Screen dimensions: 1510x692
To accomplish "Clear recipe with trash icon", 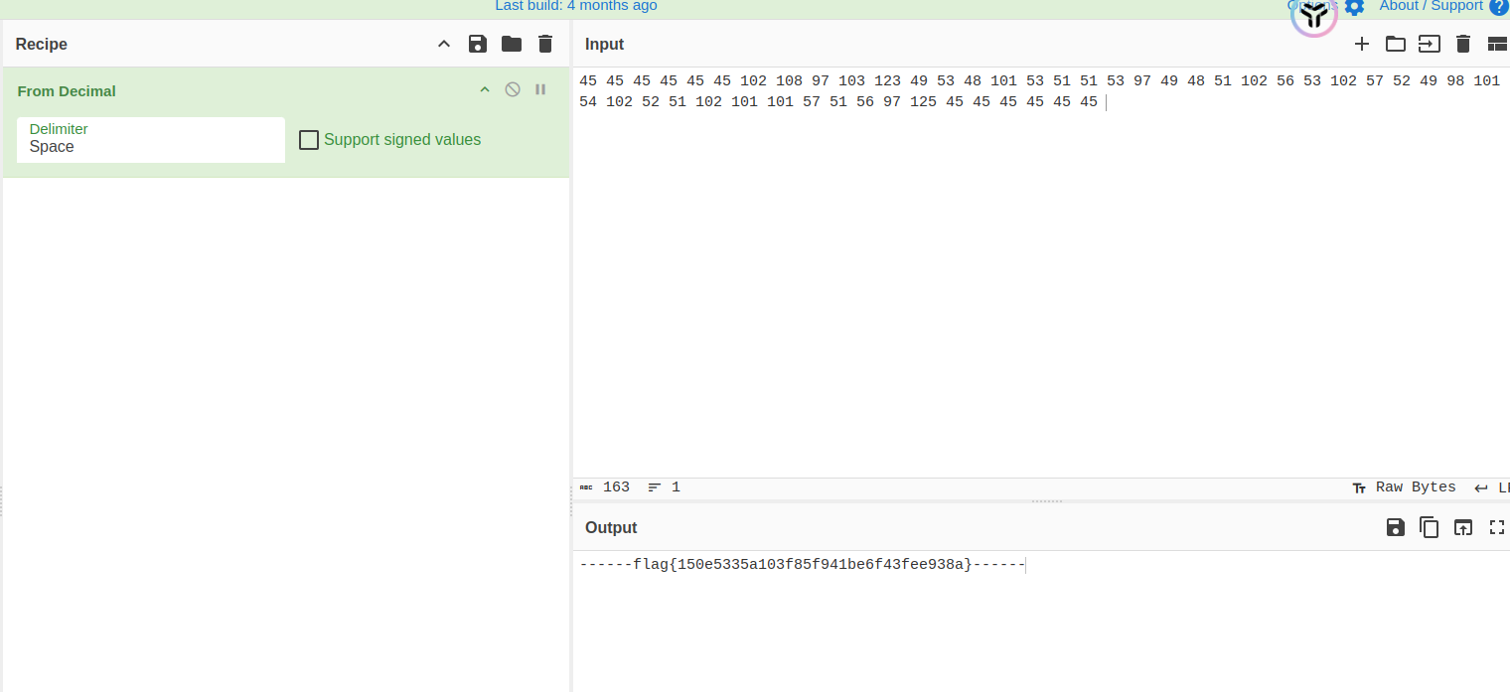I will [x=545, y=44].
